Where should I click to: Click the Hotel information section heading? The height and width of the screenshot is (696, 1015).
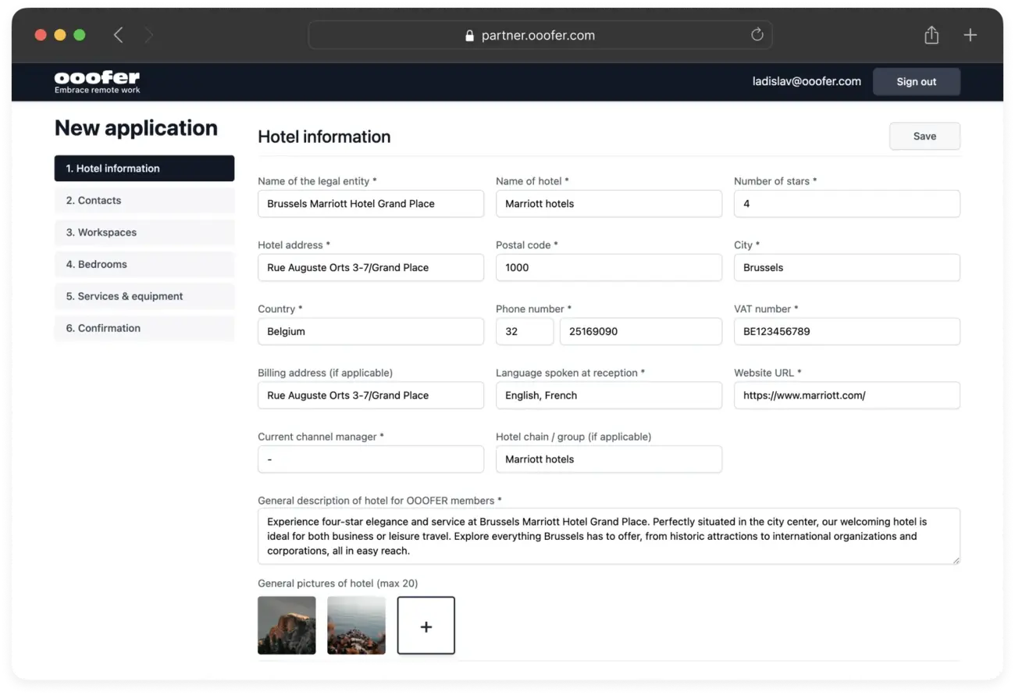point(324,137)
